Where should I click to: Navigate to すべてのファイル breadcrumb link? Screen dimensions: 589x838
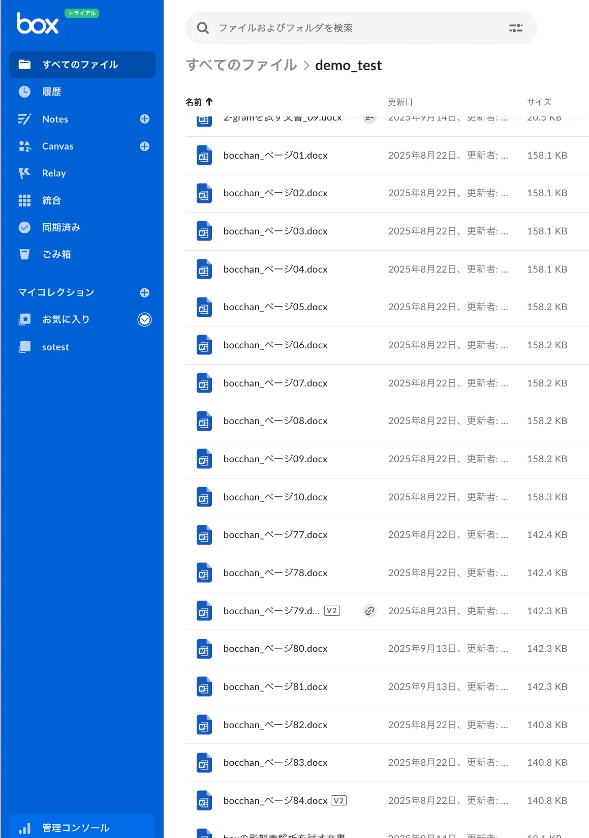point(241,65)
